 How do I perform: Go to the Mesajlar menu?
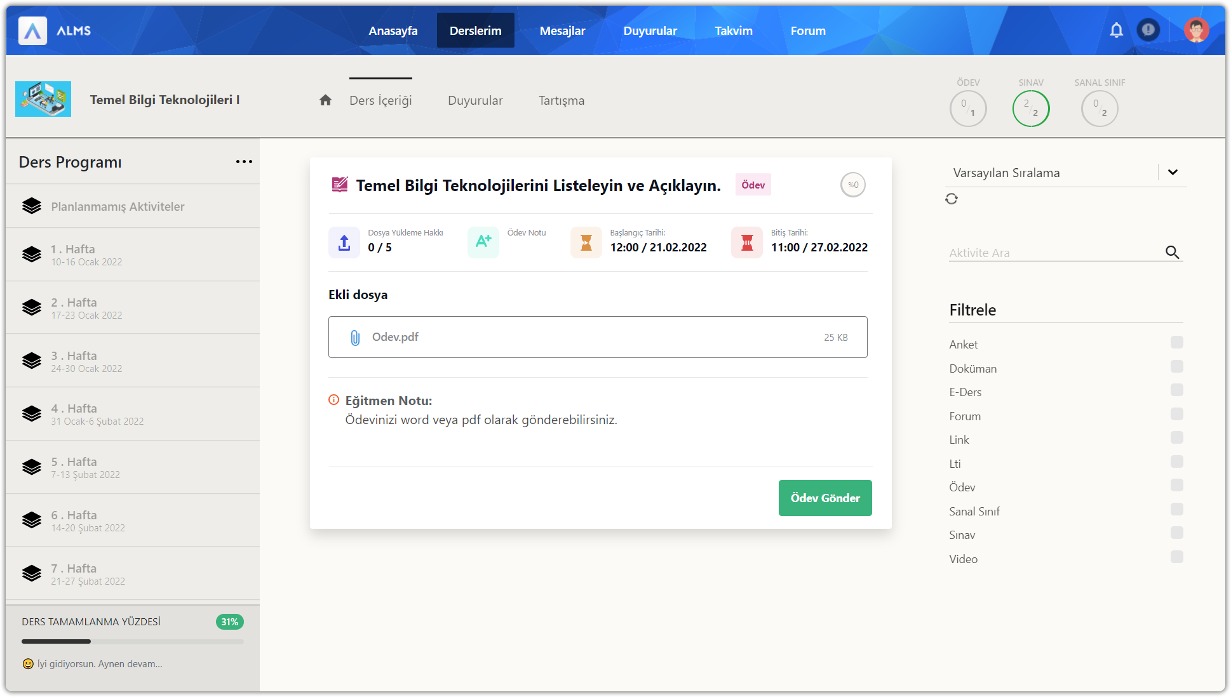[x=562, y=30]
